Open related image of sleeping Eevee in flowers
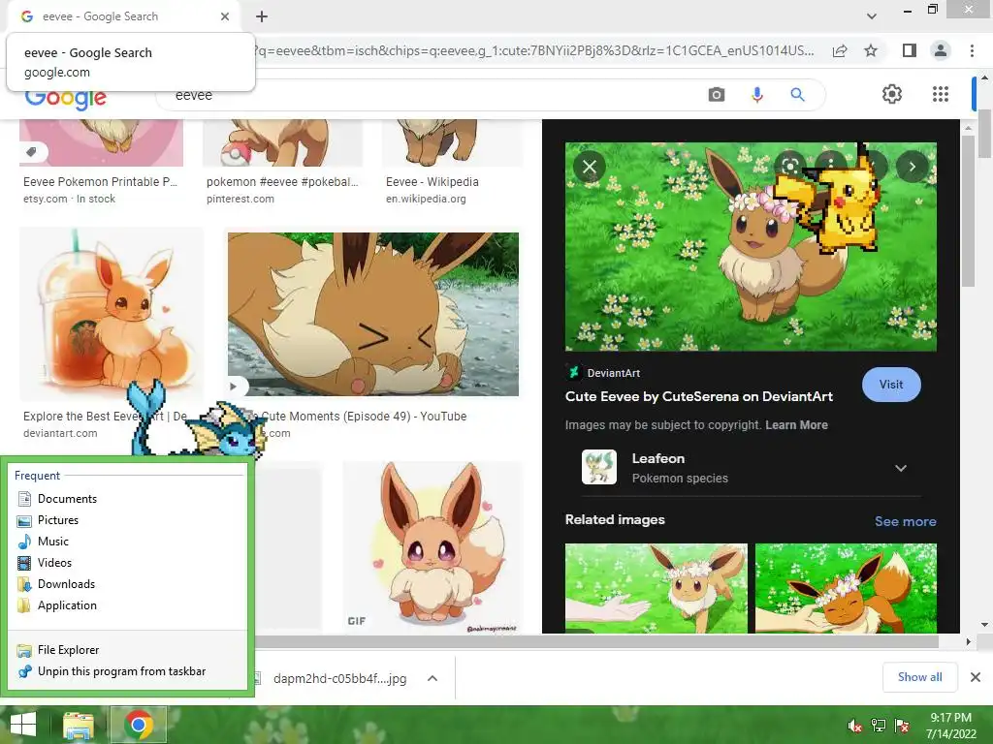This screenshot has height=744, width=993. coord(846,588)
